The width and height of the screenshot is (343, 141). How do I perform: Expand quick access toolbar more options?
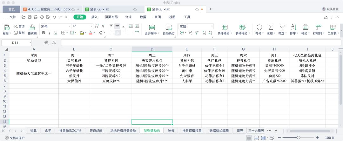[x=66, y=17]
